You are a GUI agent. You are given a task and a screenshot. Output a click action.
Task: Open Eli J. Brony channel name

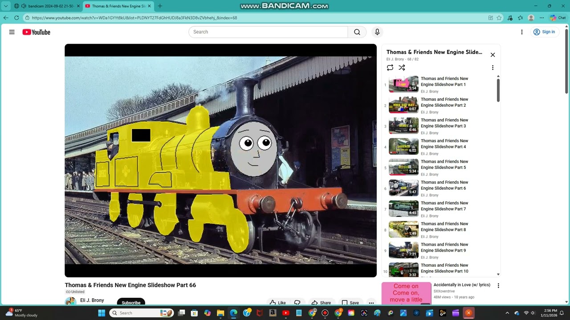(x=92, y=300)
